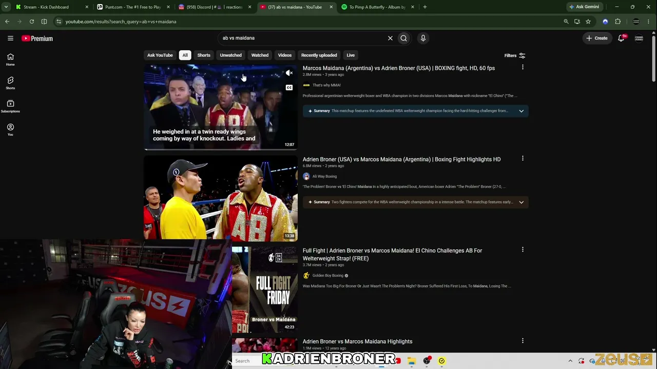The height and width of the screenshot is (369, 657).
Task: Click the Ali Way Boxing channel avatar
Action: coord(306,176)
